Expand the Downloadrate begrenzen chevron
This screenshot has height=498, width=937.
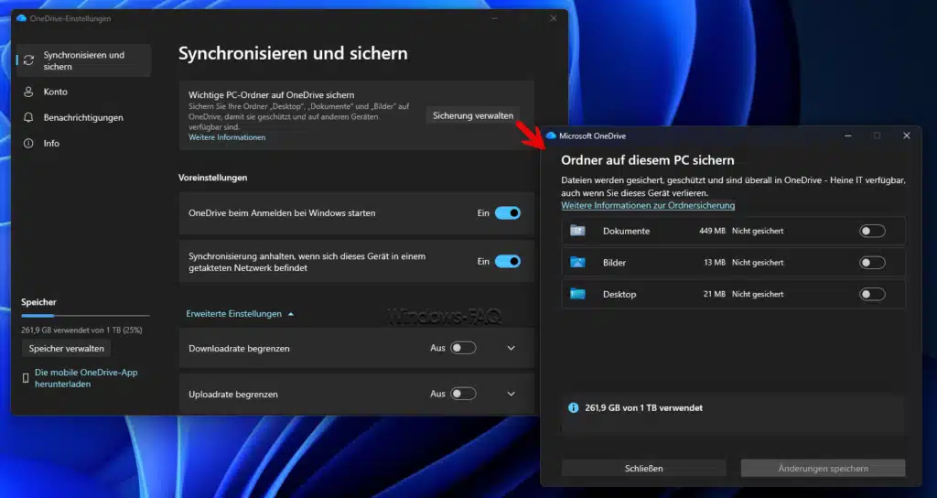[x=511, y=348]
